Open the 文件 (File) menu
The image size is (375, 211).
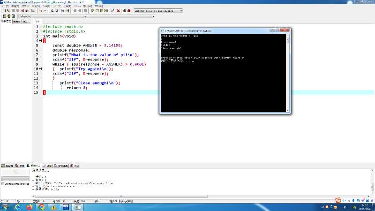click(x=5, y=6)
